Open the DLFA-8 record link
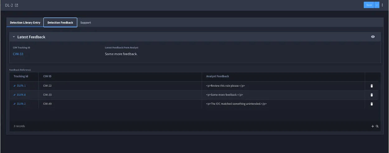Viewport: 389px width, 153px height. 21,95
